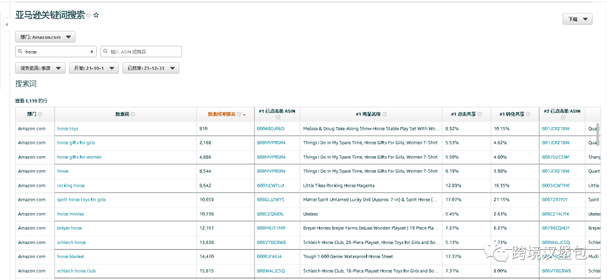607x280 pixels.
Task: Click info icon in 搜索词 column header
Action: pos(133,114)
